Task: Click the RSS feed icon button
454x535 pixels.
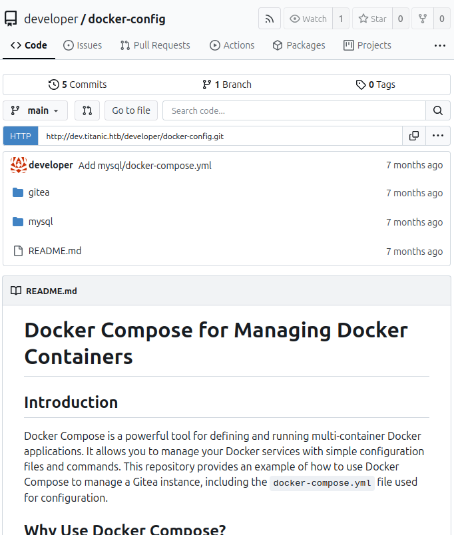Action: (269, 19)
